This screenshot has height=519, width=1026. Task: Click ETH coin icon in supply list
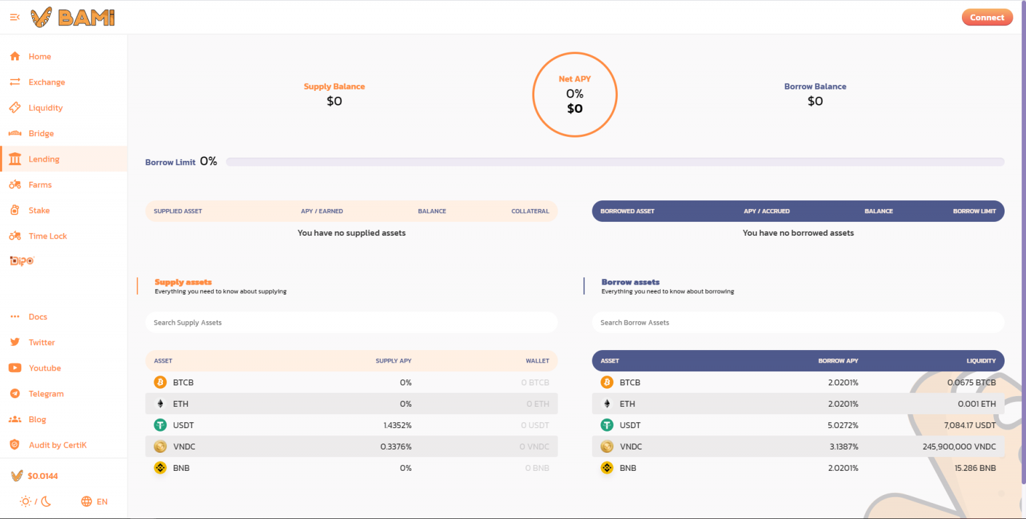tap(160, 403)
